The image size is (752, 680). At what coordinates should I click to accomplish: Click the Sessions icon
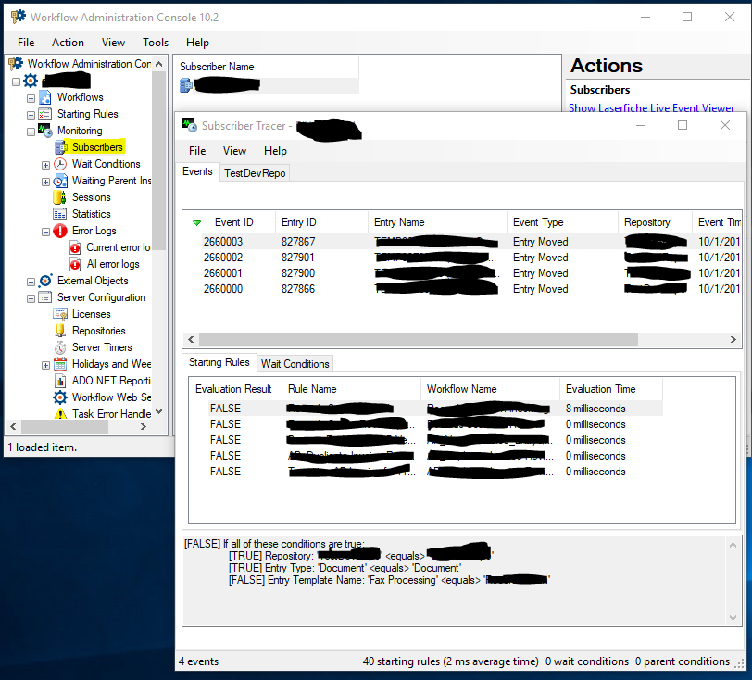[x=60, y=197]
